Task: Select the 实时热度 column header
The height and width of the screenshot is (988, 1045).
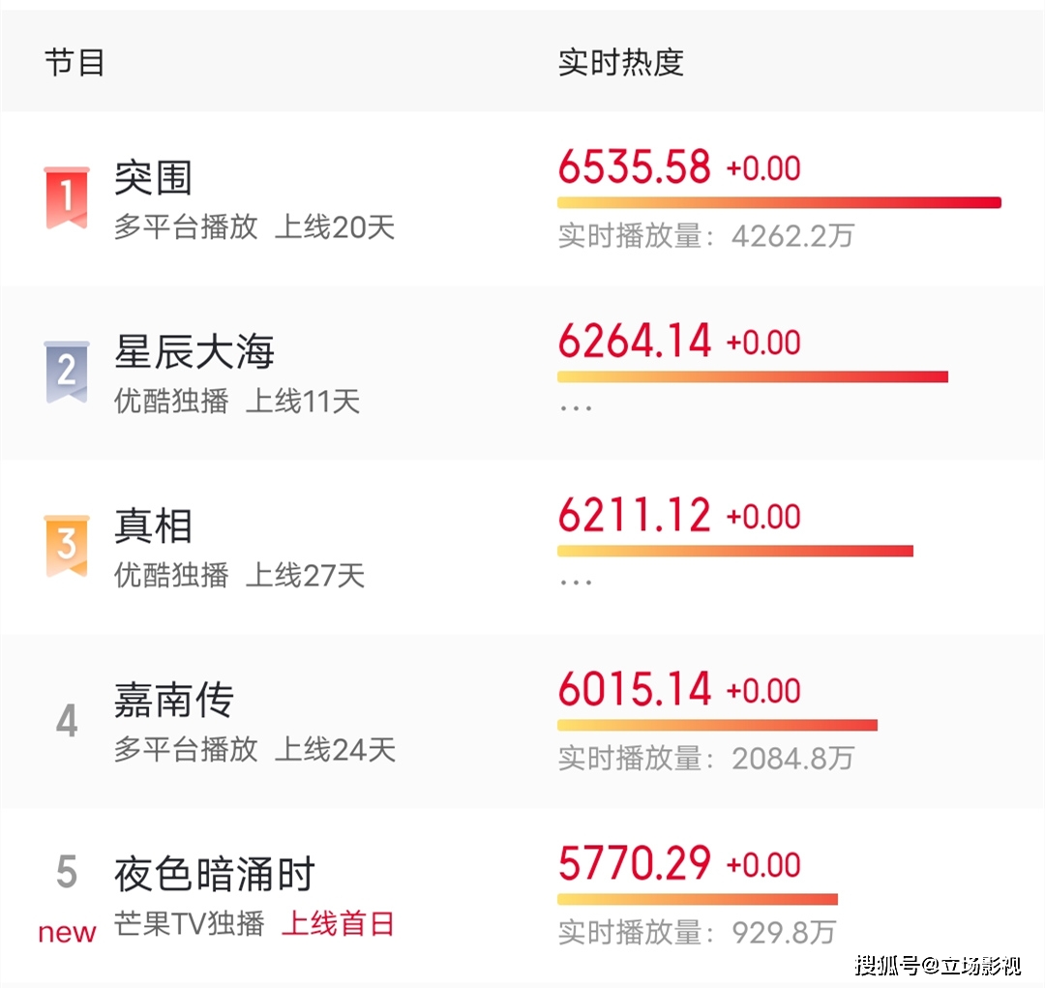Action: pos(620,61)
